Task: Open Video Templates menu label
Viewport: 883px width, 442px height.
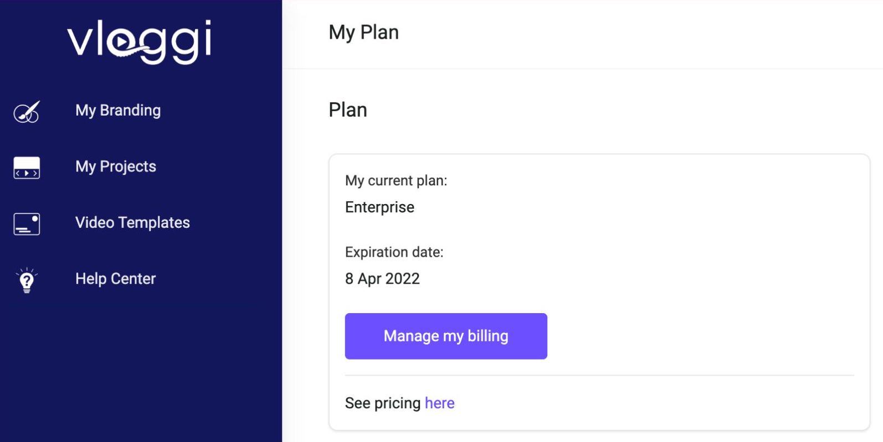Action: pyautogui.click(x=132, y=222)
